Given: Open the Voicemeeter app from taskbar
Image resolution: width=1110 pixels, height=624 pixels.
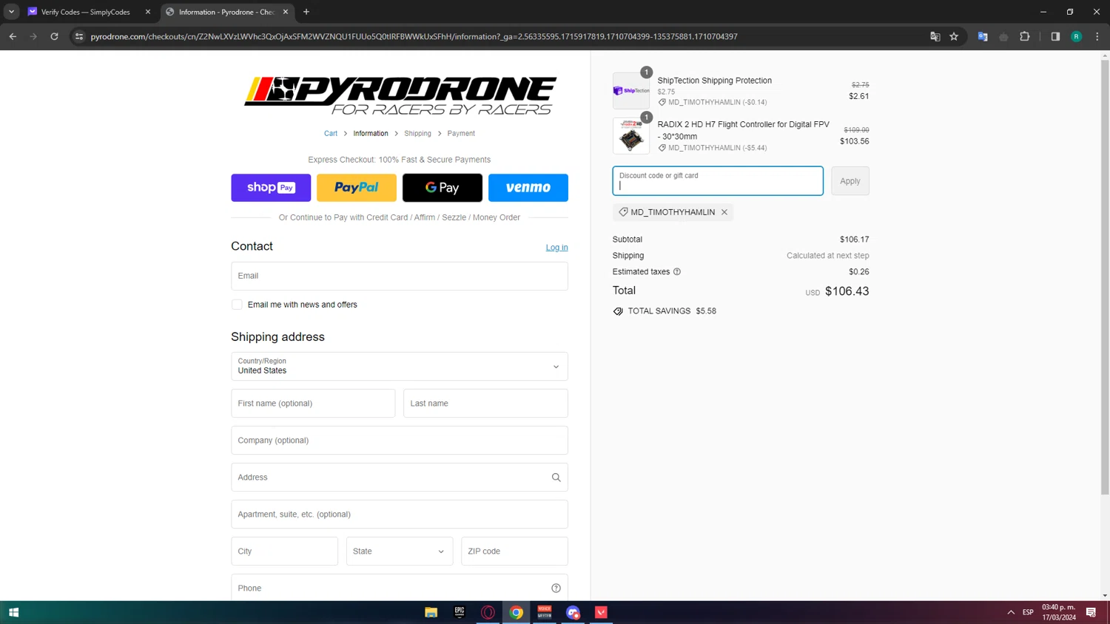Looking at the screenshot, I should coord(545,612).
